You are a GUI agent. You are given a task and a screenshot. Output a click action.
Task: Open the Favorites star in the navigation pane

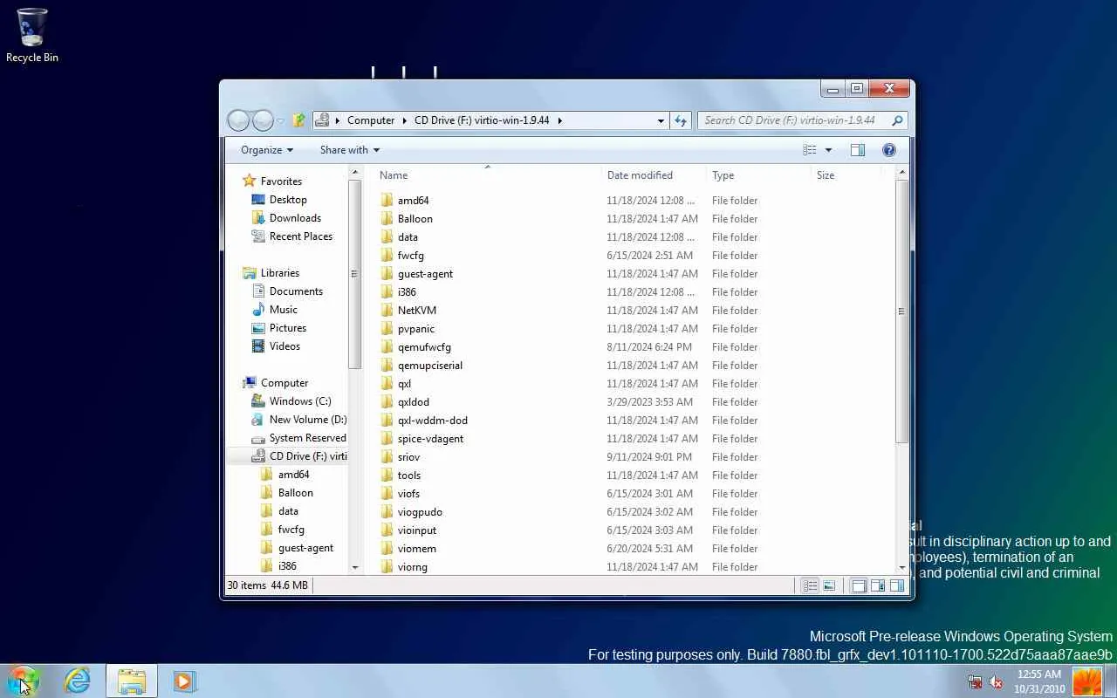click(250, 181)
